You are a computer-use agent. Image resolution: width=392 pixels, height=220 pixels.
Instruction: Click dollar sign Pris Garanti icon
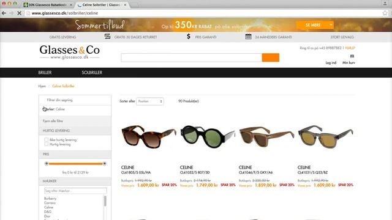189,37
